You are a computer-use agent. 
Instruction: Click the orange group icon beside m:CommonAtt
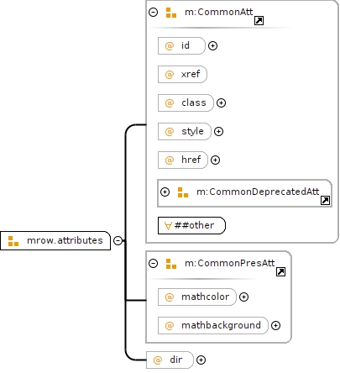coord(171,13)
